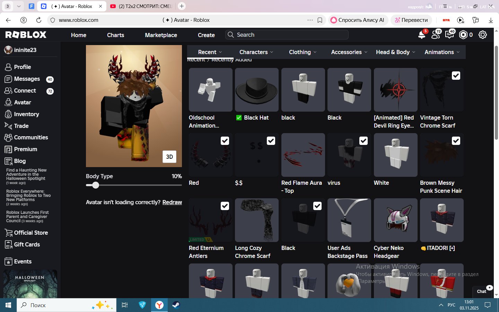Click the search magnifier icon
499x312 pixels.
pos(231,35)
